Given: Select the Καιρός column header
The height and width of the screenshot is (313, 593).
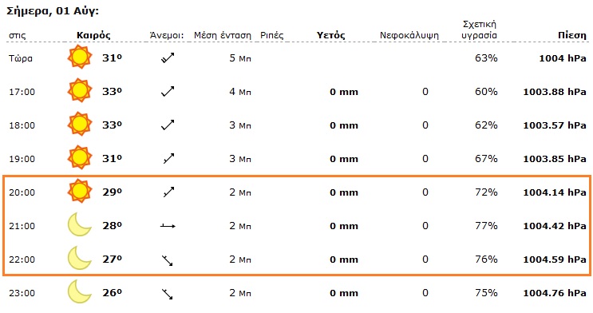Looking at the screenshot, I should click(x=93, y=36).
